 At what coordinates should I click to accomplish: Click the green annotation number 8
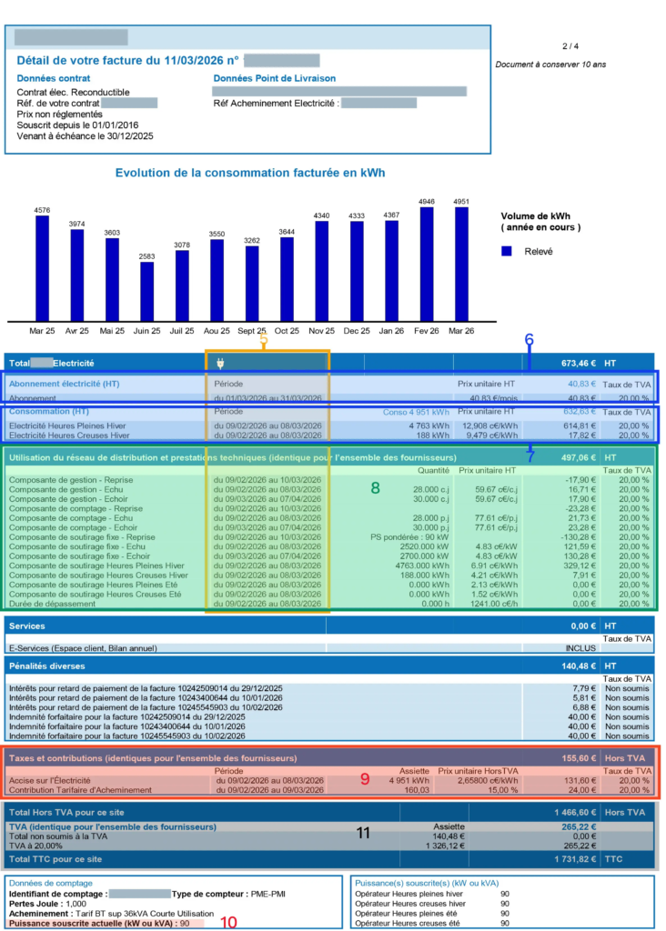point(375,489)
